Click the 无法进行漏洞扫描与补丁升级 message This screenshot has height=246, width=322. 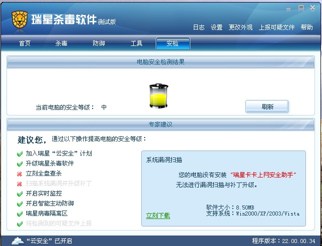click(217, 185)
